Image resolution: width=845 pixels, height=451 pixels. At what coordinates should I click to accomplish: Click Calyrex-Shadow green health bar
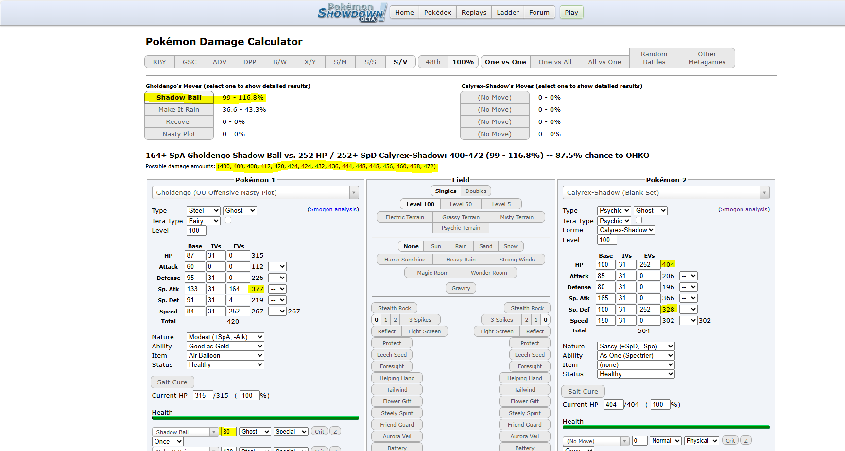point(666,427)
